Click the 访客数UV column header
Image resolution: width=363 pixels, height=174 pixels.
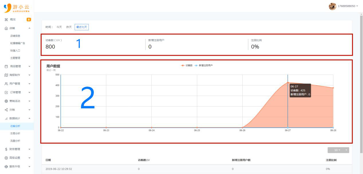144,160
